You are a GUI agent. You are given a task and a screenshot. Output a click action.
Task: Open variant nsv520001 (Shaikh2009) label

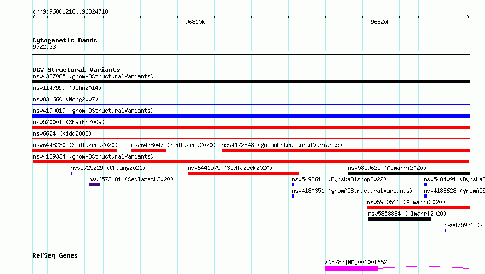[69, 122]
